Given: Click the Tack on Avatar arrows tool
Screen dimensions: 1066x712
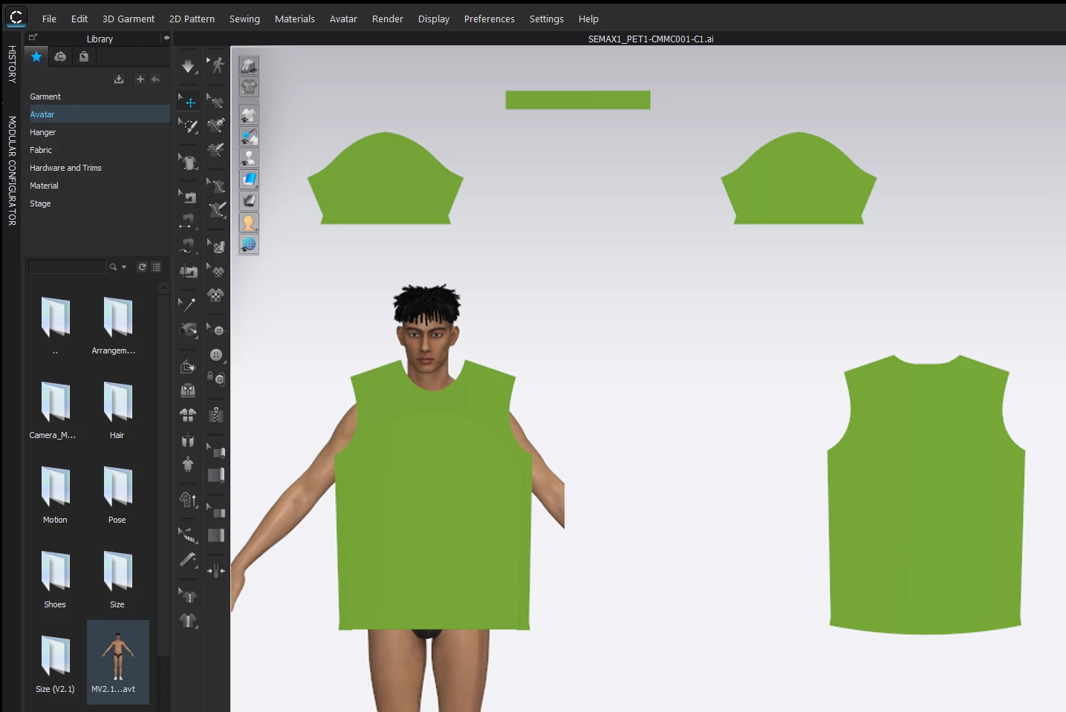Looking at the screenshot, I should pyautogui.click(x=216, y=571).
